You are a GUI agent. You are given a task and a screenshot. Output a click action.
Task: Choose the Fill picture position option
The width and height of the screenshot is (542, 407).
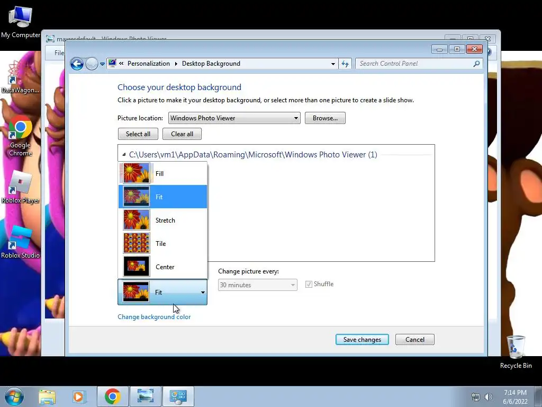(163, 173)
